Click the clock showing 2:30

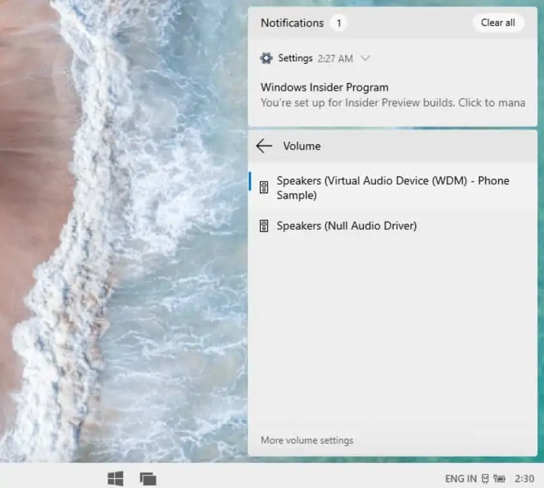(525, 478)
